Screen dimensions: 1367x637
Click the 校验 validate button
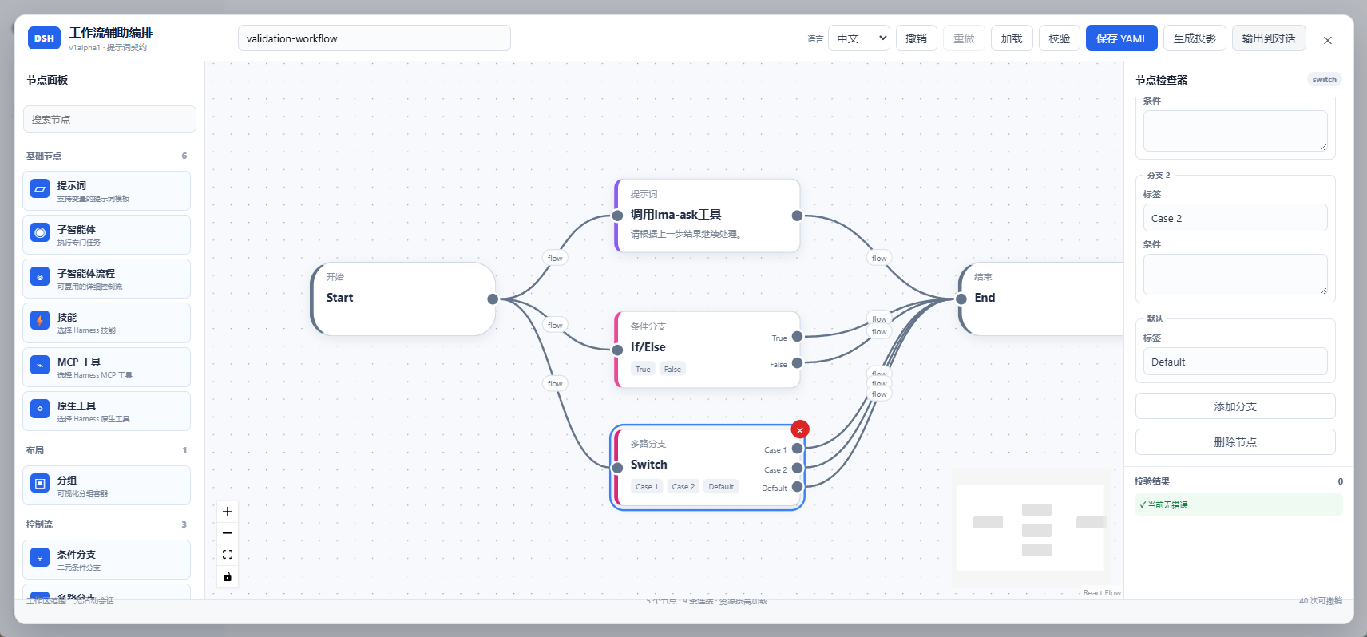pos(1060,38)
